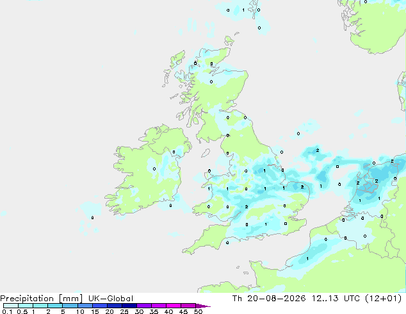Click the value 2 over south Wales border
Image resolution: width=406 pixels, height=314 pixels.
pos(247,206)
